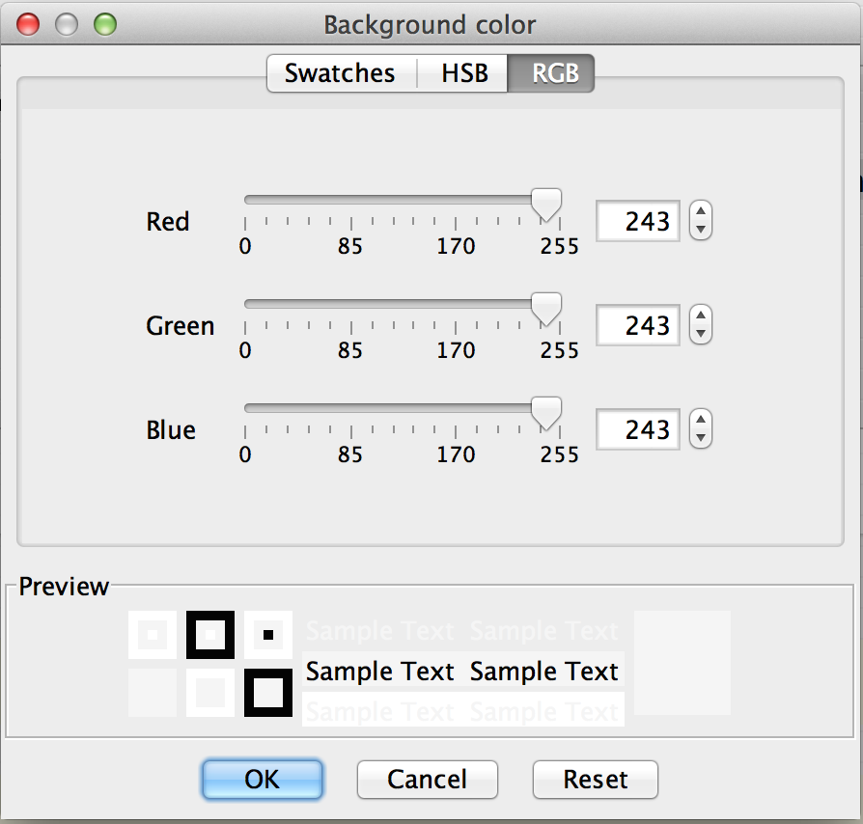The image size is (863, 824).
Task: Lower Blue value with down arrow
Action: [x=702, y=440]
